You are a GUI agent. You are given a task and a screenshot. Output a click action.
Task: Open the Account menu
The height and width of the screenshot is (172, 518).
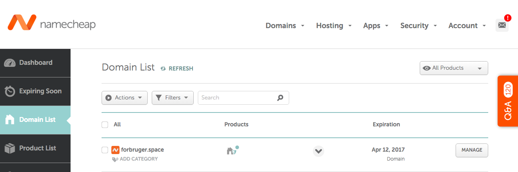coord(467,26)
